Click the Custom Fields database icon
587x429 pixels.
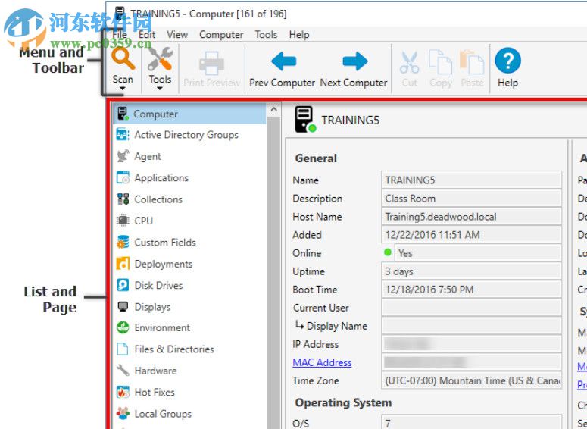point(123,242)
